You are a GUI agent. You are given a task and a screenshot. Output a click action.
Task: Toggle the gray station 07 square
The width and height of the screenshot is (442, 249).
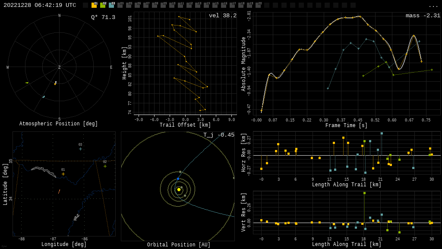click(146, 5)
